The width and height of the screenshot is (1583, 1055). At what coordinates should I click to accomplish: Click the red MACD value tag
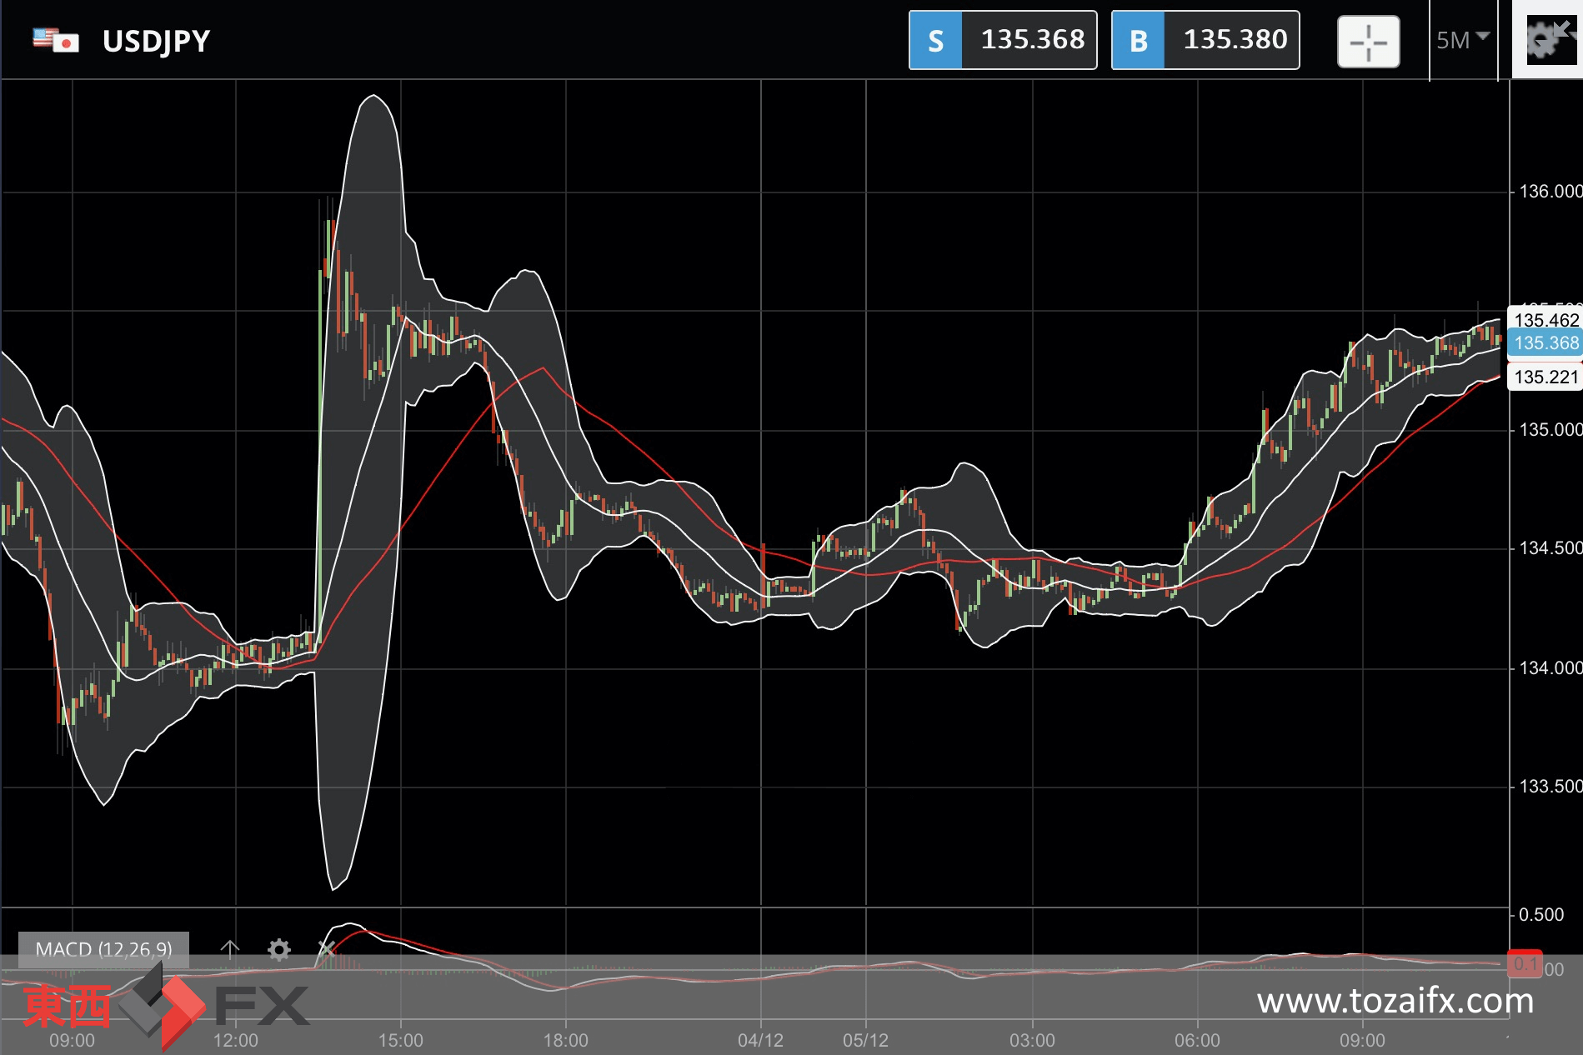point(1525,964)
